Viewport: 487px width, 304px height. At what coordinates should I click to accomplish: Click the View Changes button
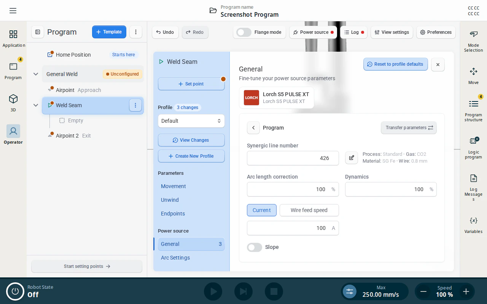191,140
